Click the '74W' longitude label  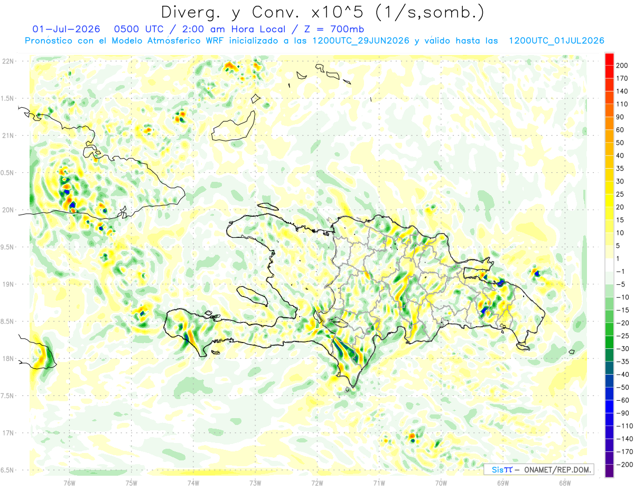193,483
